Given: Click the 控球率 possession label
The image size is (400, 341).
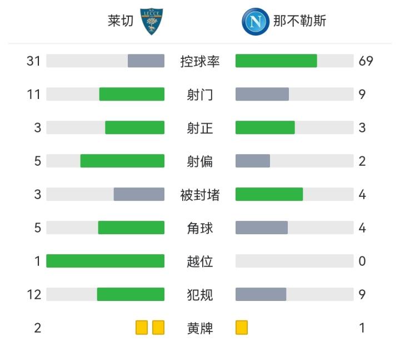Looking at the screenshot, I should tap(200, 61).
